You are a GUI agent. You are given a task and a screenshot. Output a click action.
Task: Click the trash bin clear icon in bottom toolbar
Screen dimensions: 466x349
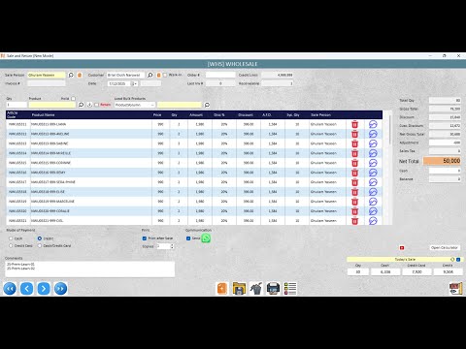[x=256, y=289]
